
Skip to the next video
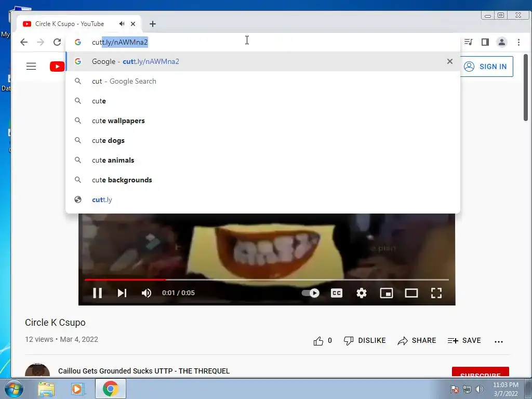point(122,293)
